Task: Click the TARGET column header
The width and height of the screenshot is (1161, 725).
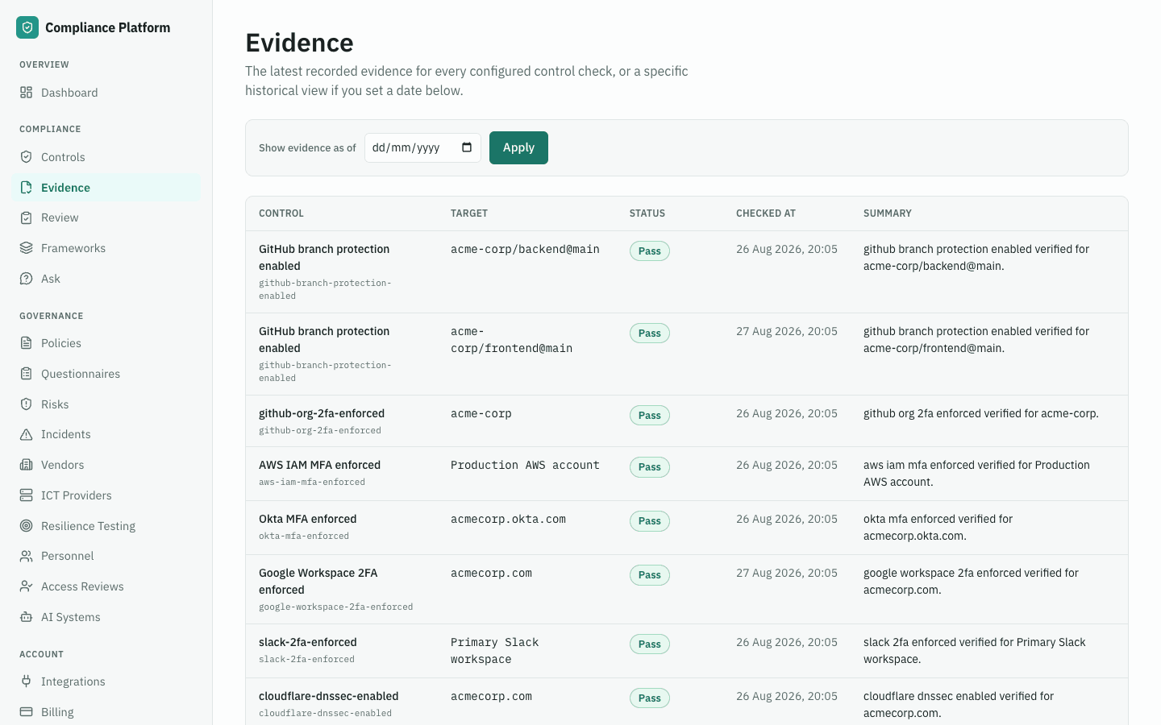Action: pos(469,213)
